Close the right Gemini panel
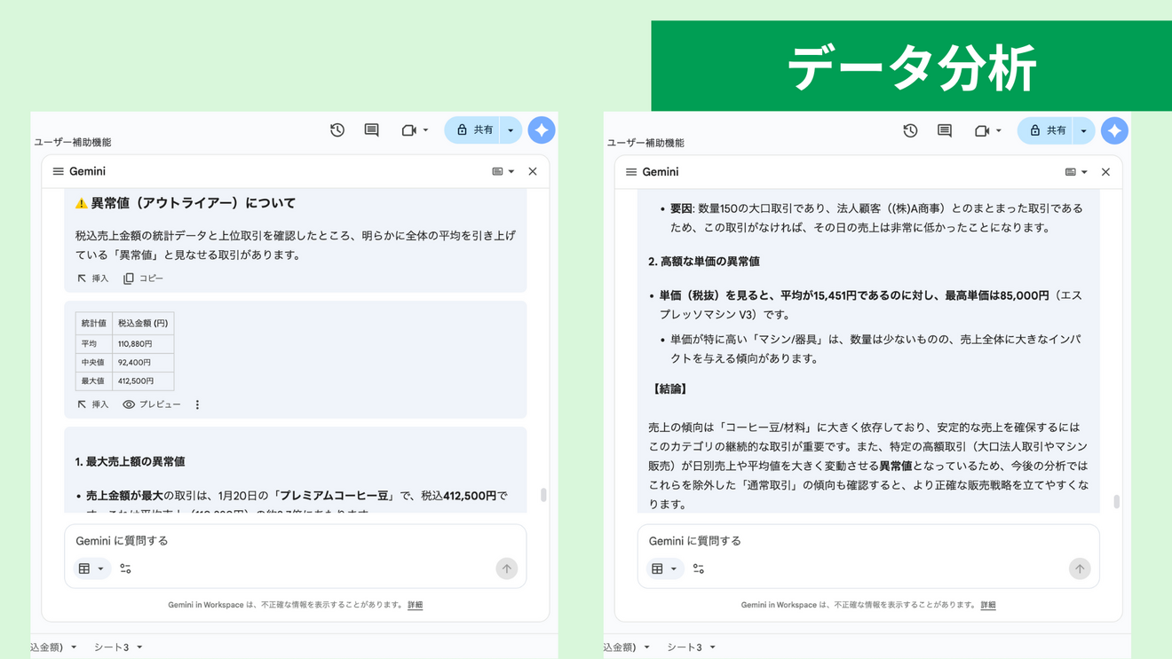 [1105, 172]
